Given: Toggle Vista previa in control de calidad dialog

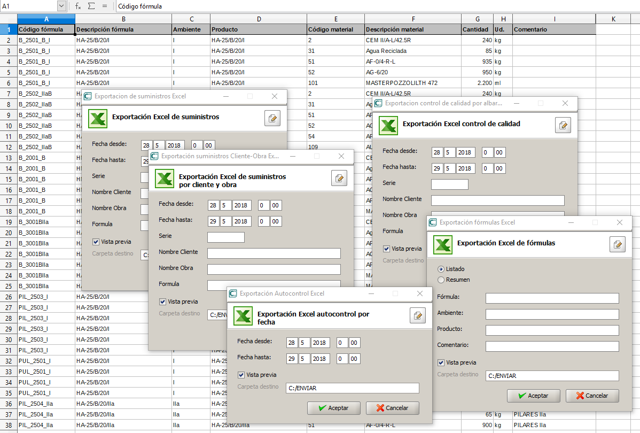Looking at the screenshot, I should click(x=387, y=249).
